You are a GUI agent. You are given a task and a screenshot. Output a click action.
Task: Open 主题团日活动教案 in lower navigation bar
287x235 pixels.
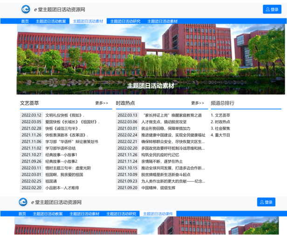(x=48, y=214)
